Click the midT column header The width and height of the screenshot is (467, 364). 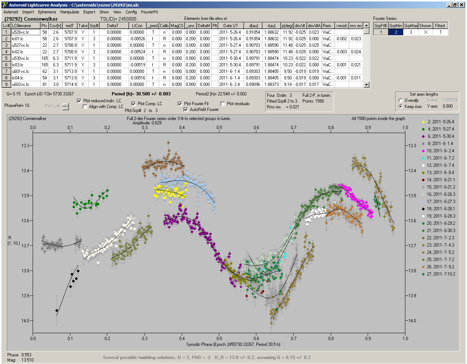click(x=70, y=26)
